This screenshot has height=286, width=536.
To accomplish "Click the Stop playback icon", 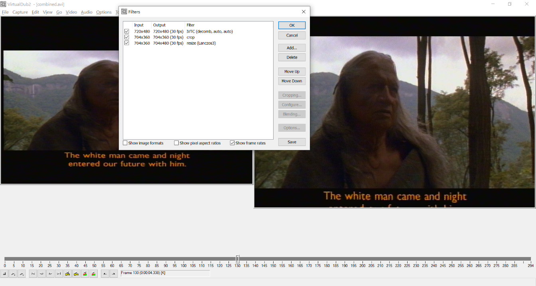I will [4, 274].
